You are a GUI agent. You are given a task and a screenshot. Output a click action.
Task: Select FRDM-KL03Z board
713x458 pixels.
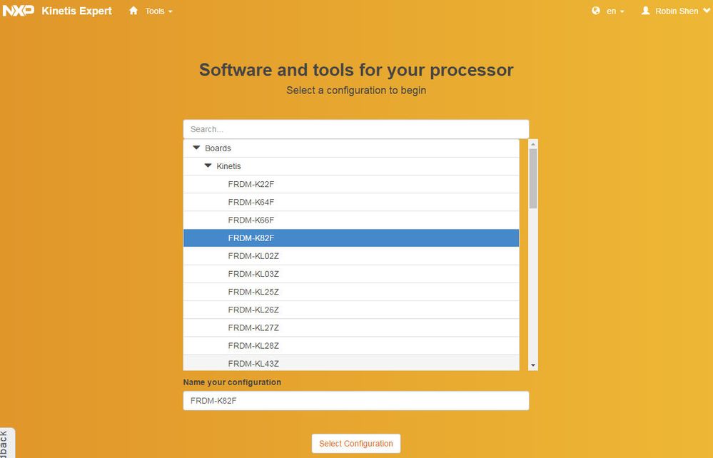click(x=351, y=274)
